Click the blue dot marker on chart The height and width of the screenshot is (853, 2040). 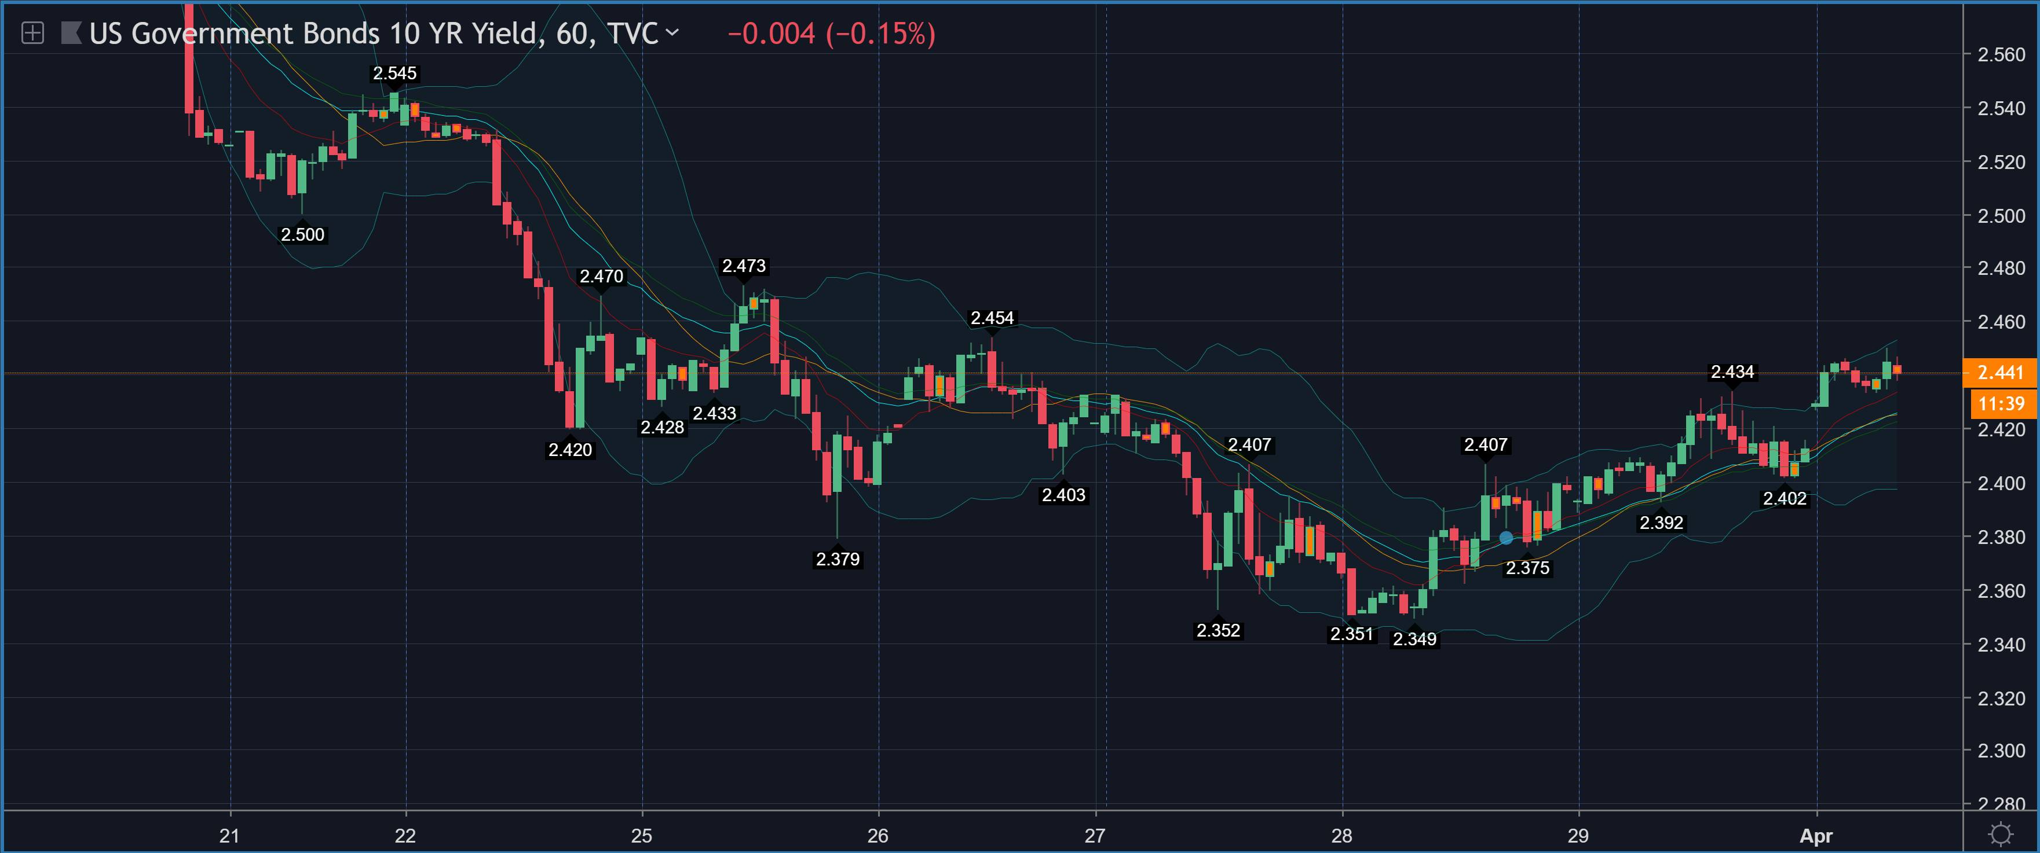(1505, 538)
